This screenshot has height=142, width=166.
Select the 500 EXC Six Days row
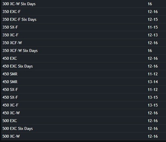[x=84, y=128]
